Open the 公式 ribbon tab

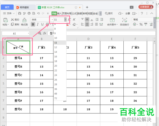pyautogui.click(x=74, y=13)
